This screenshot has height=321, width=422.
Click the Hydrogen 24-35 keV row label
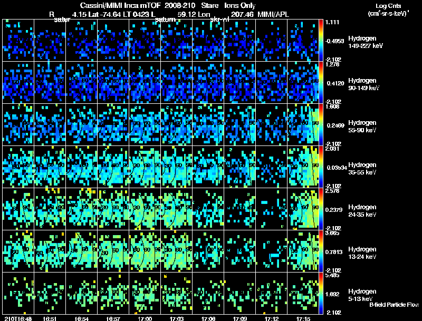pos(362,211)
